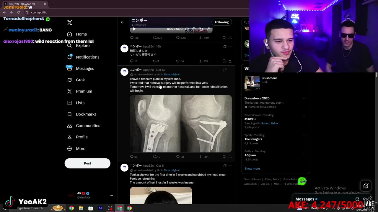
Task: Open the left knee X-ray image
Action: [x=155, y=124]
